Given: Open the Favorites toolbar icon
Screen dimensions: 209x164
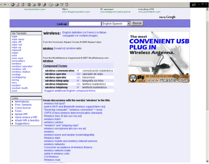Looking at the screenshot, I should [34, 5].
